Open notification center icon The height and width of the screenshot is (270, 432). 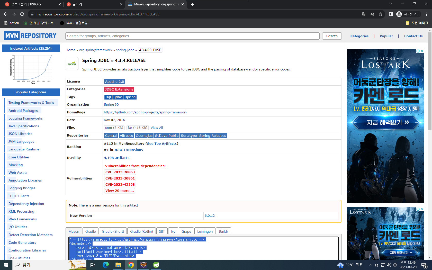[424, 265]
